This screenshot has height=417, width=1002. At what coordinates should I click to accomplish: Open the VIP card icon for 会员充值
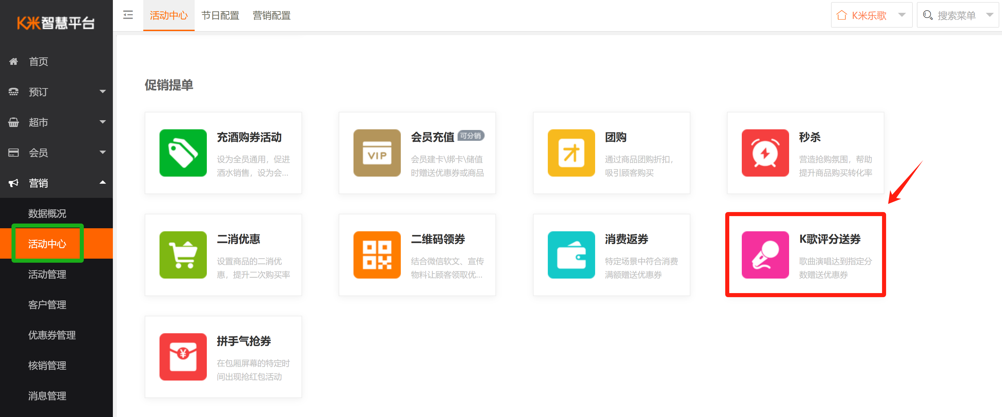click(x=376, y=153)
